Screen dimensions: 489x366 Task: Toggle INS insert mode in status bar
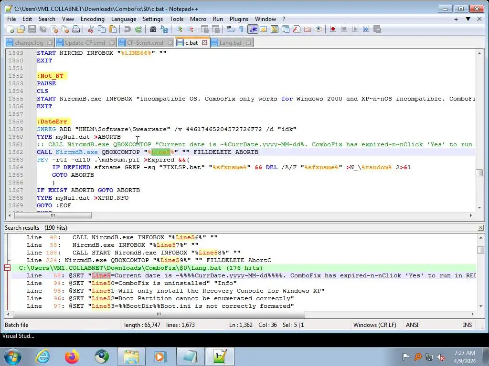click(x=467, y=325)
